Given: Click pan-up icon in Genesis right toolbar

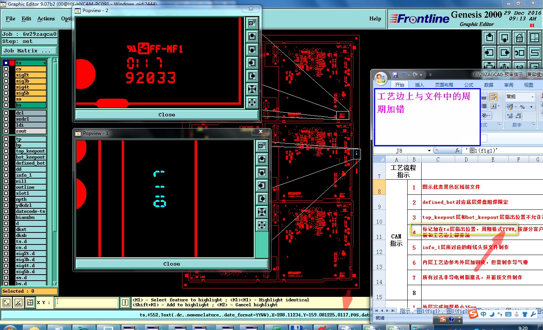Looking at the screenshot, I should point(489,38).
